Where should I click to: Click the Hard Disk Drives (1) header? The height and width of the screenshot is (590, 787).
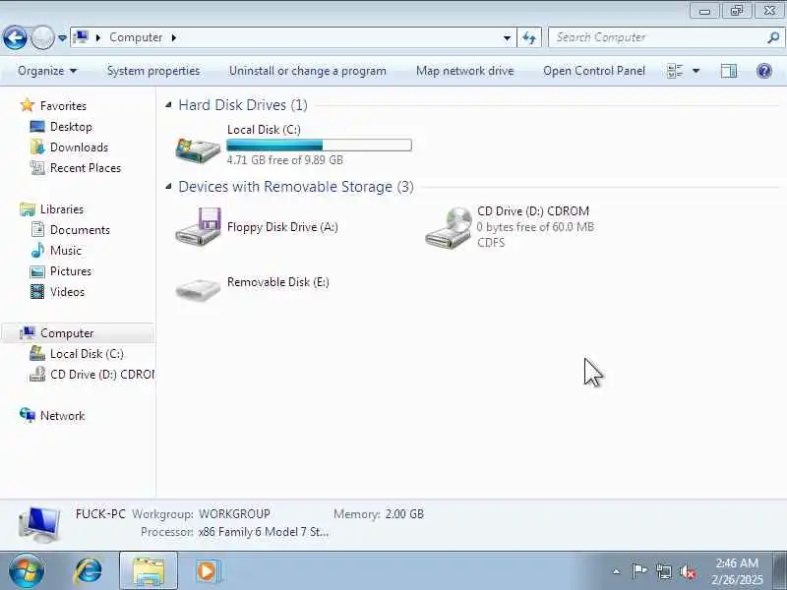(243, 105)
